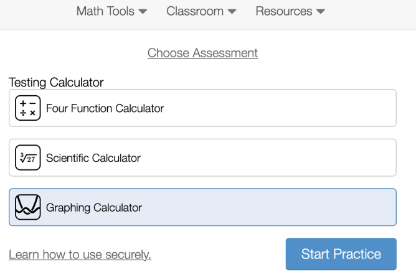Click blank area of highlighted Graphing row
The width and height of the screenshot is (416, 277).
[x=268, y=207]
